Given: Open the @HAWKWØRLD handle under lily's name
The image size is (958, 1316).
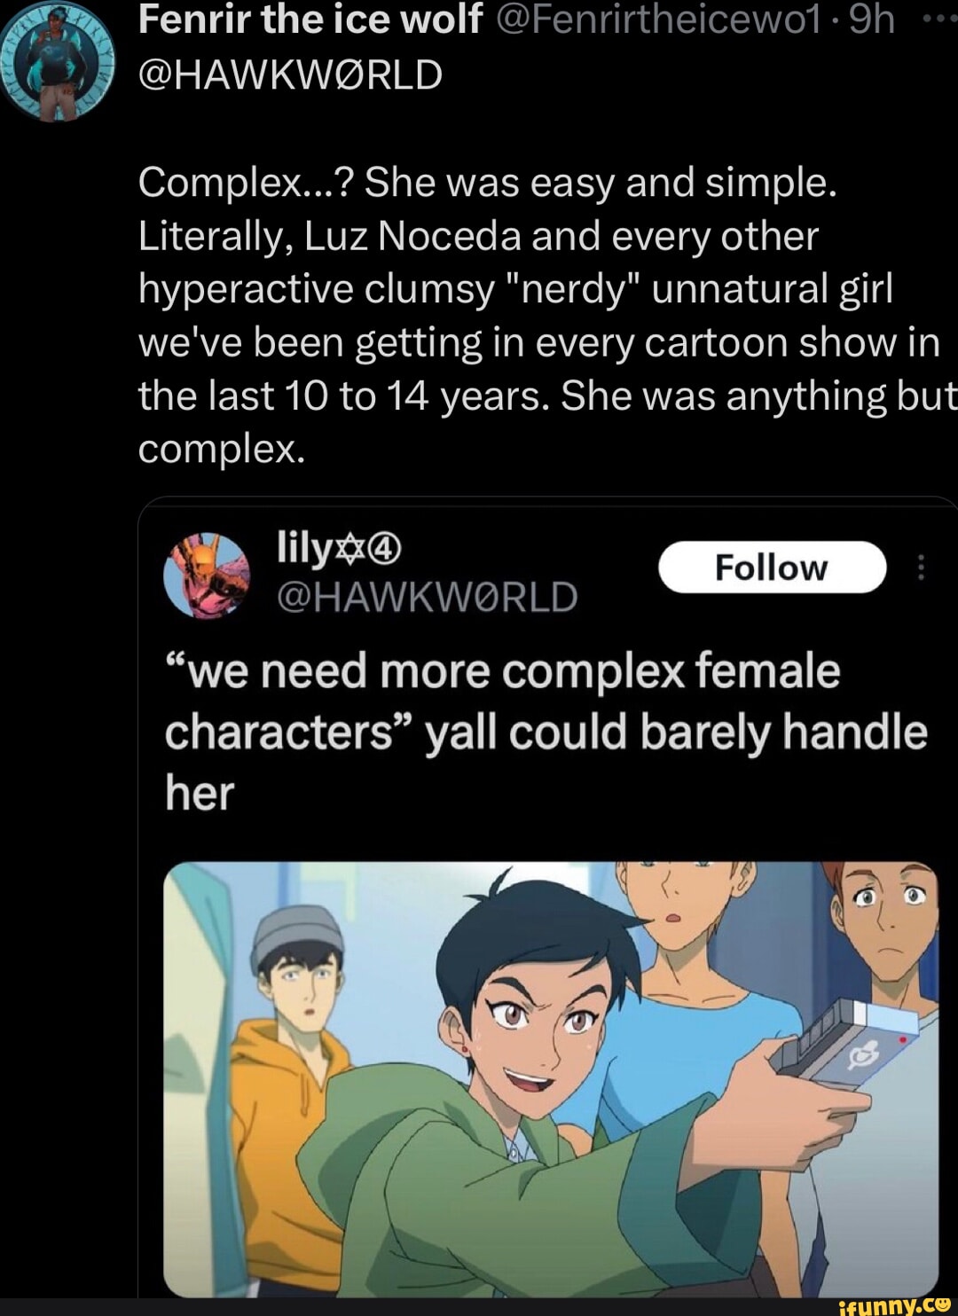Looking at the screenshot, I should (x=428, y=597).
